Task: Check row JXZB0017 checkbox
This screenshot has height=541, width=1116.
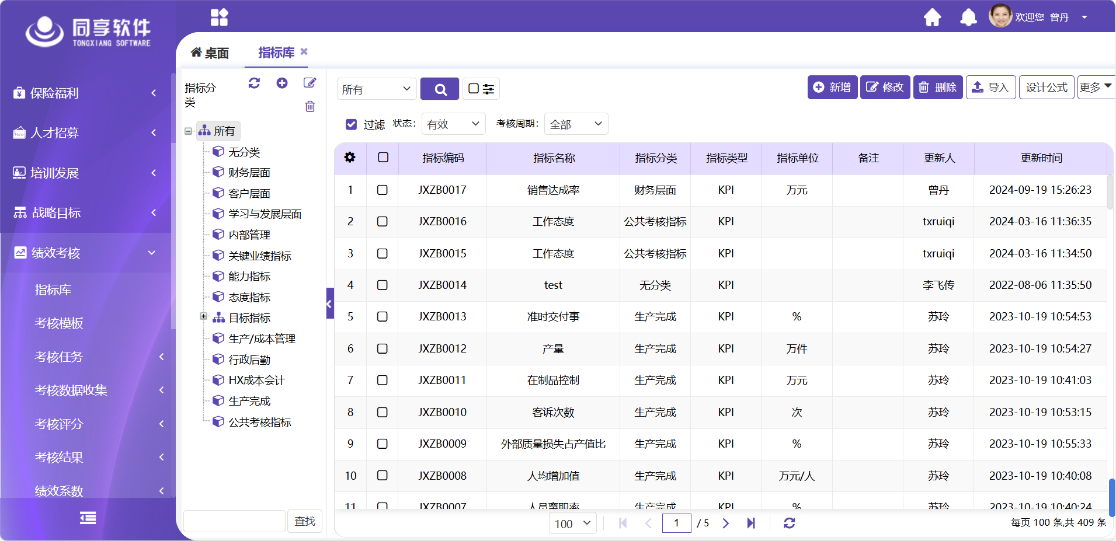Action: [383, 190]
